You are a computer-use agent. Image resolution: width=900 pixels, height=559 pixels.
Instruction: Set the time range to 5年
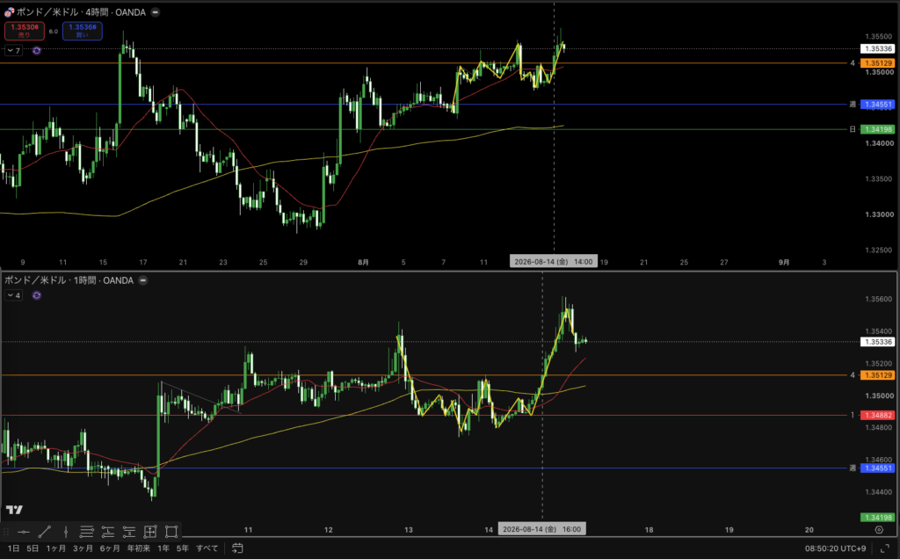(x=183, y=548)
